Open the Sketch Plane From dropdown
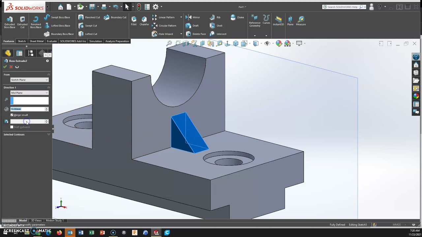The width and height of the screenshot is (422, 237). 29,80
